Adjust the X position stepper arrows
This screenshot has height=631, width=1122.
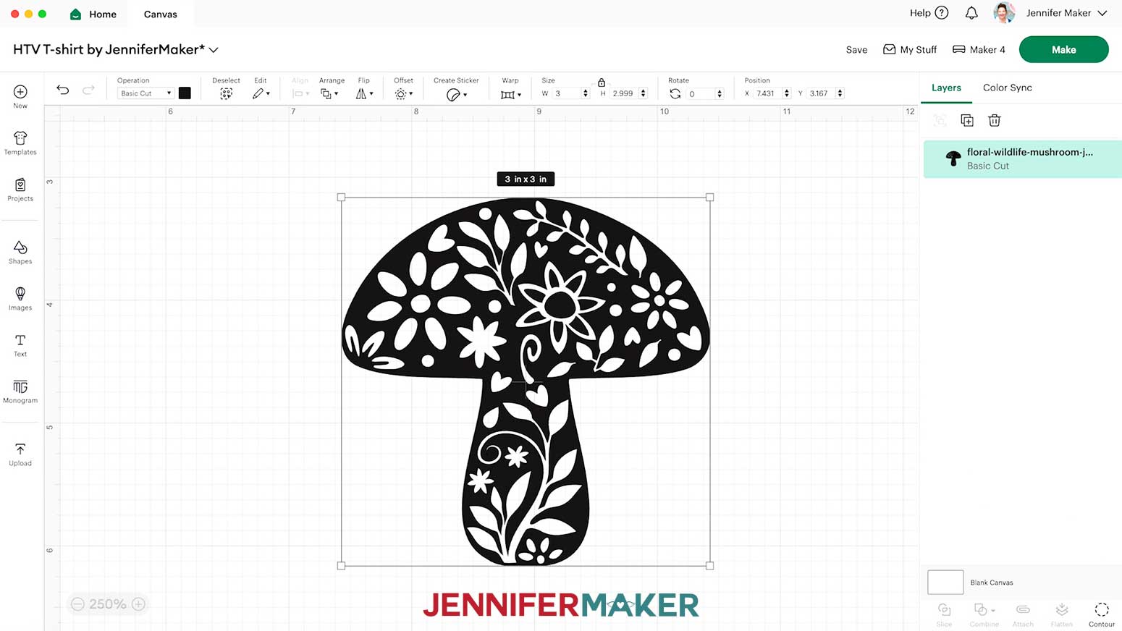(787, 93)
